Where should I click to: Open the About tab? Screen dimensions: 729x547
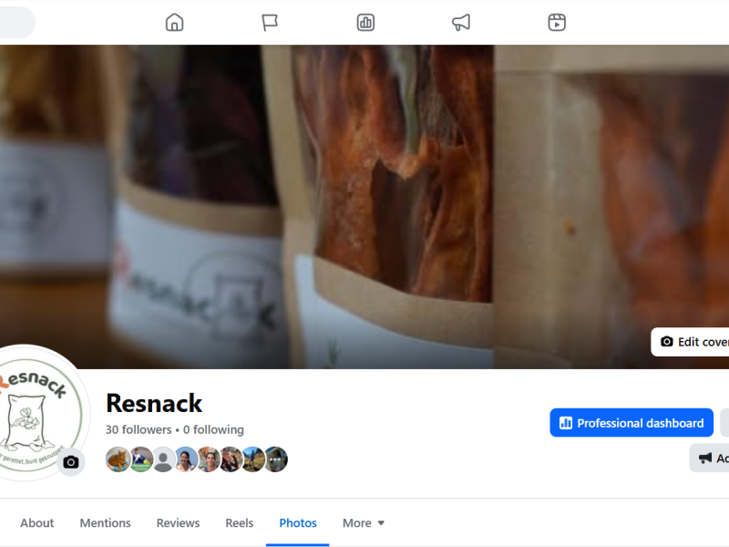pyautogui.click(x=36, y=522)
